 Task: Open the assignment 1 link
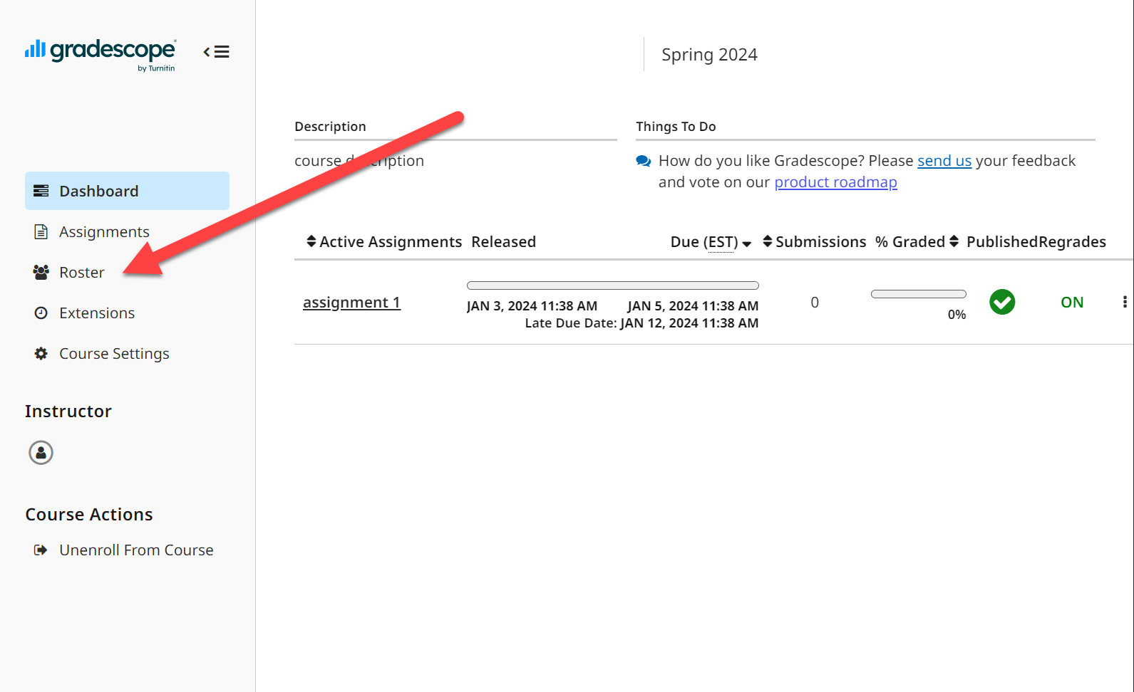(351, 303)
